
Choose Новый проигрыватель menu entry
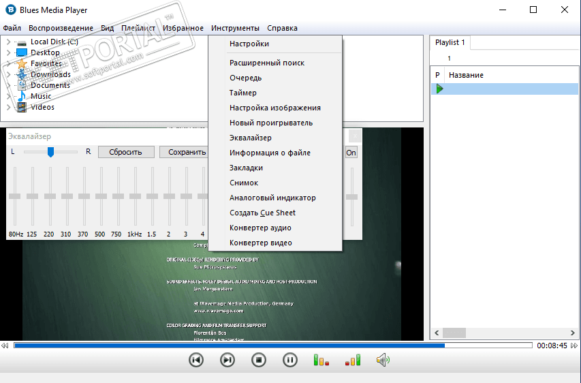[275, 123]
